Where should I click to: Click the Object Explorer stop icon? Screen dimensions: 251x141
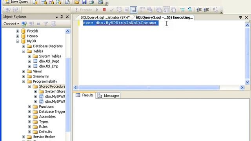tap(38, 24)
